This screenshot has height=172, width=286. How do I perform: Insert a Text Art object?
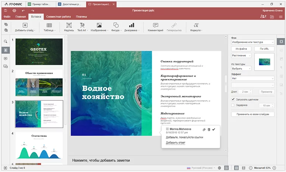tap(82, 25)
